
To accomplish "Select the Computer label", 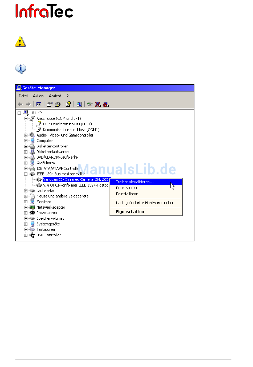I will (x=44, y=141).
